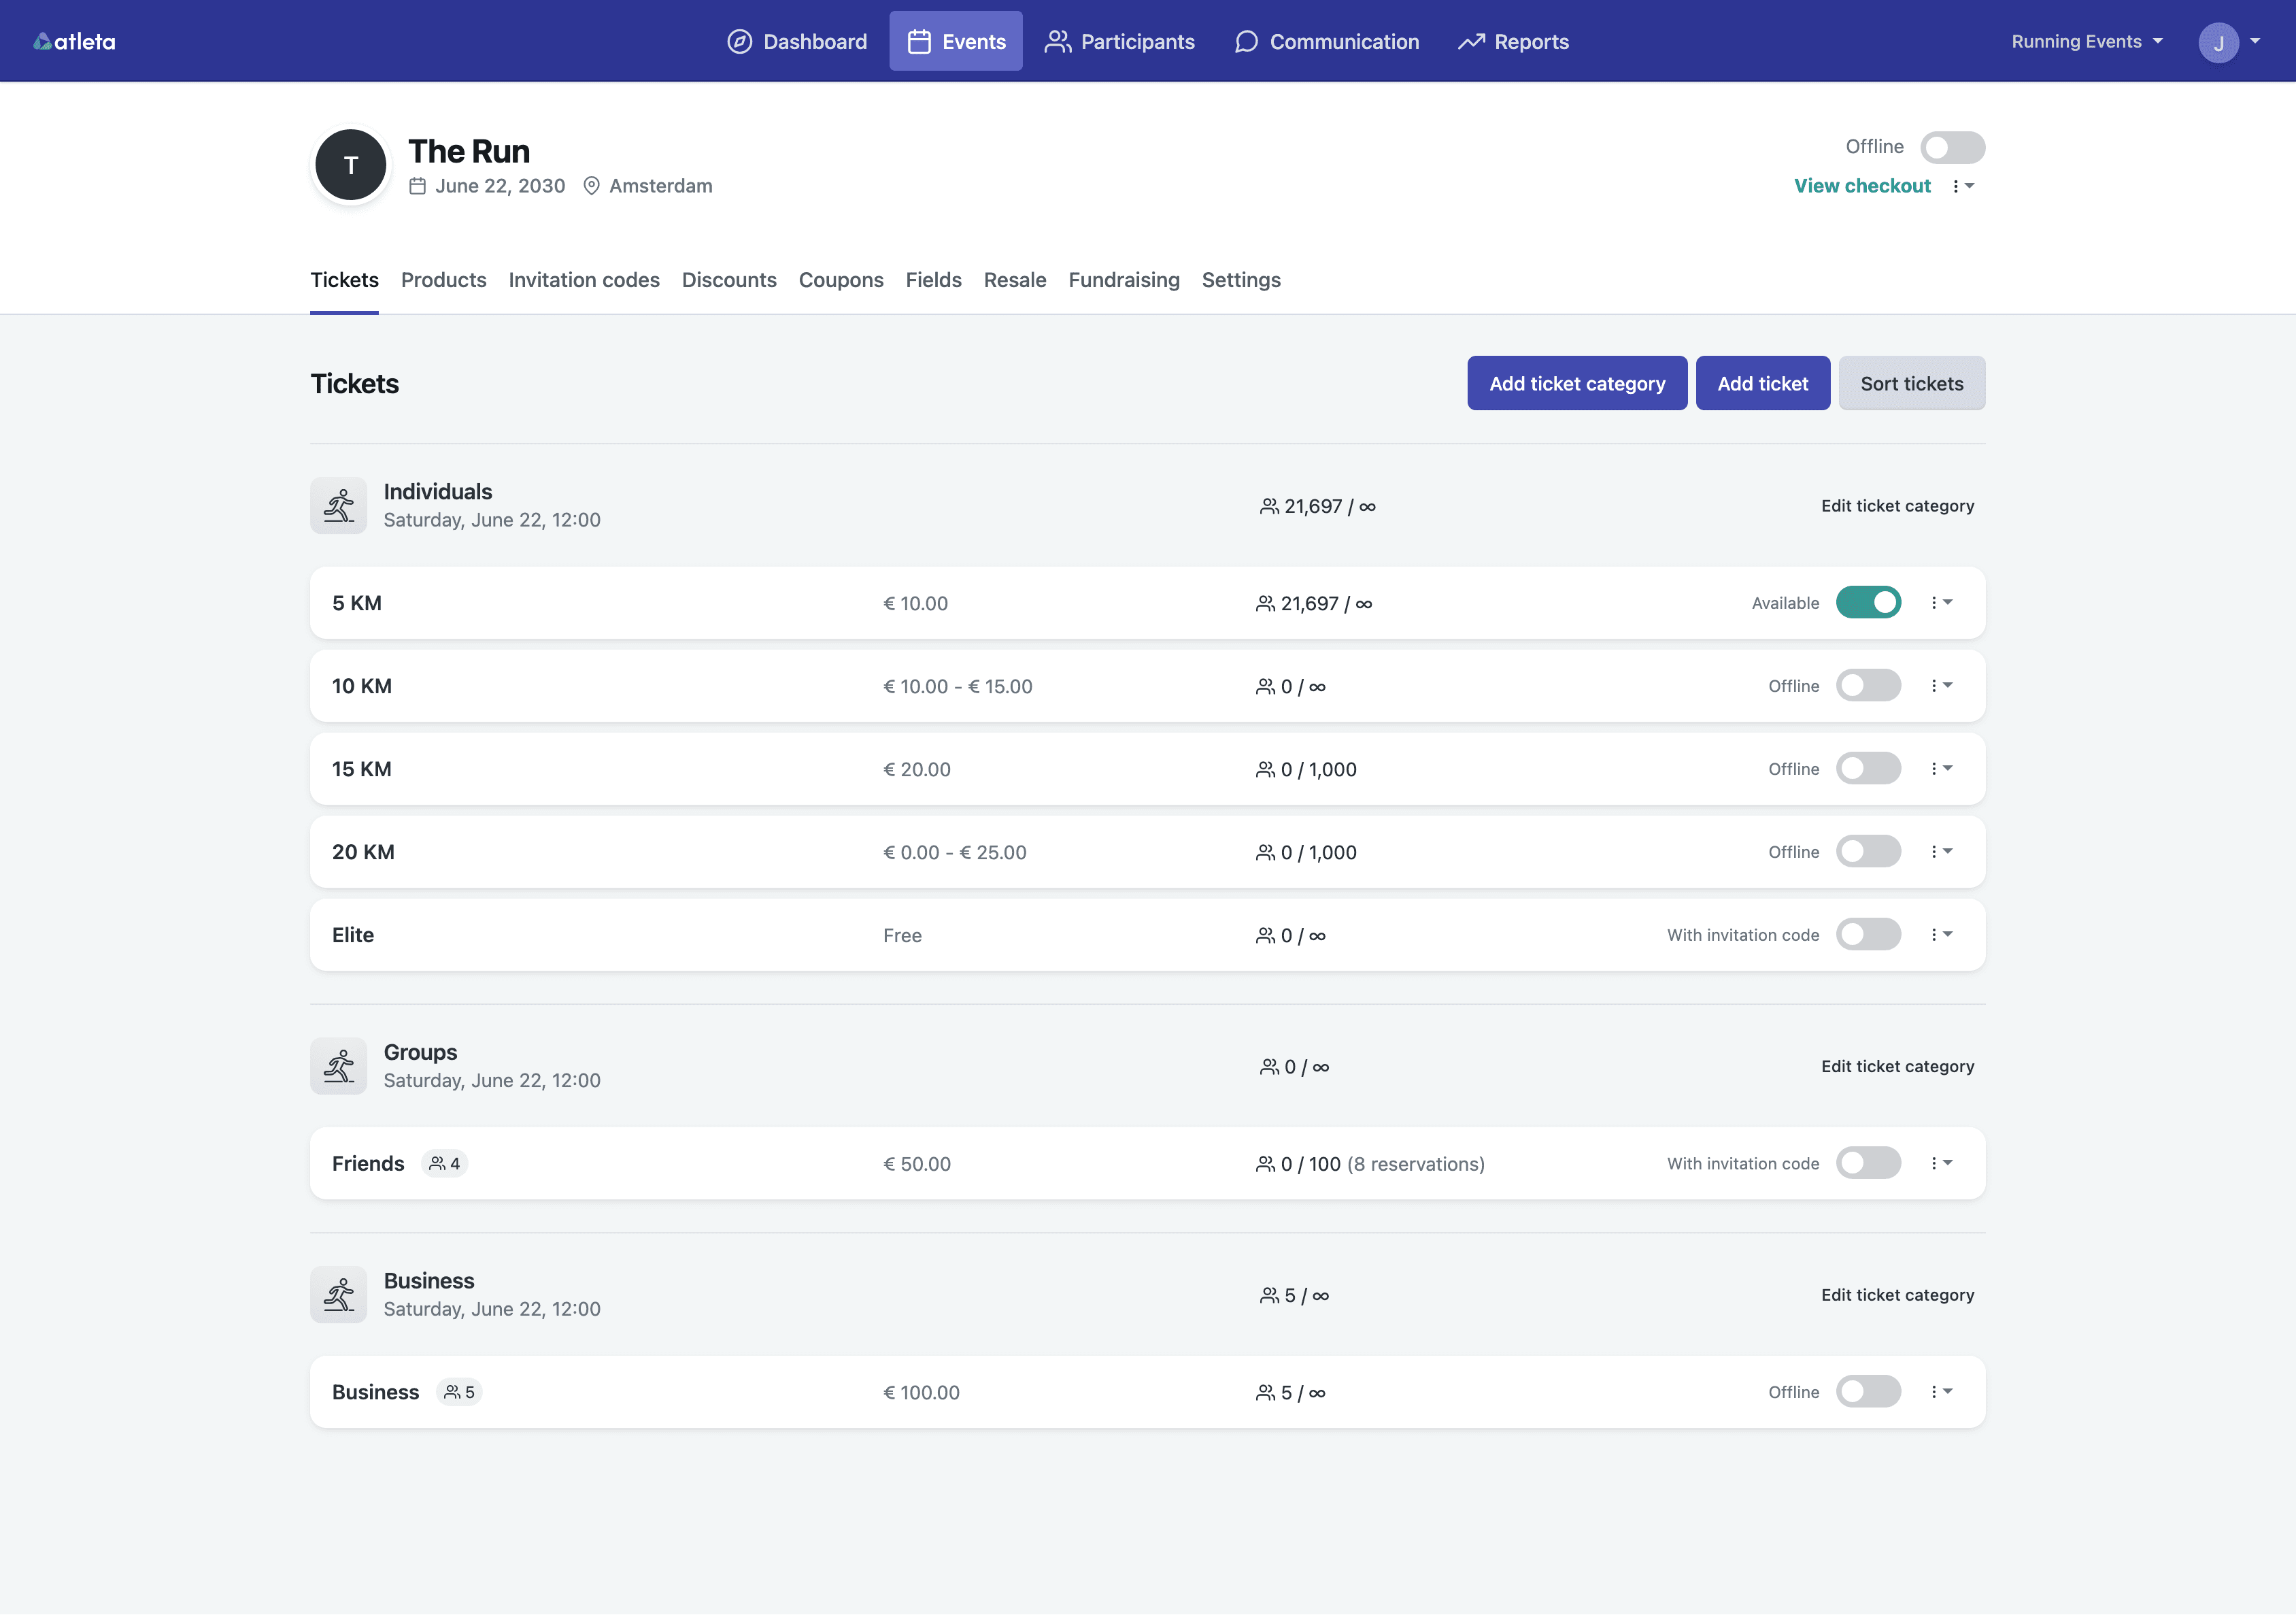Click the Friends ticket group size badge
Viewport: 2296px width, 1615px height.
(x=445, y=1164)
